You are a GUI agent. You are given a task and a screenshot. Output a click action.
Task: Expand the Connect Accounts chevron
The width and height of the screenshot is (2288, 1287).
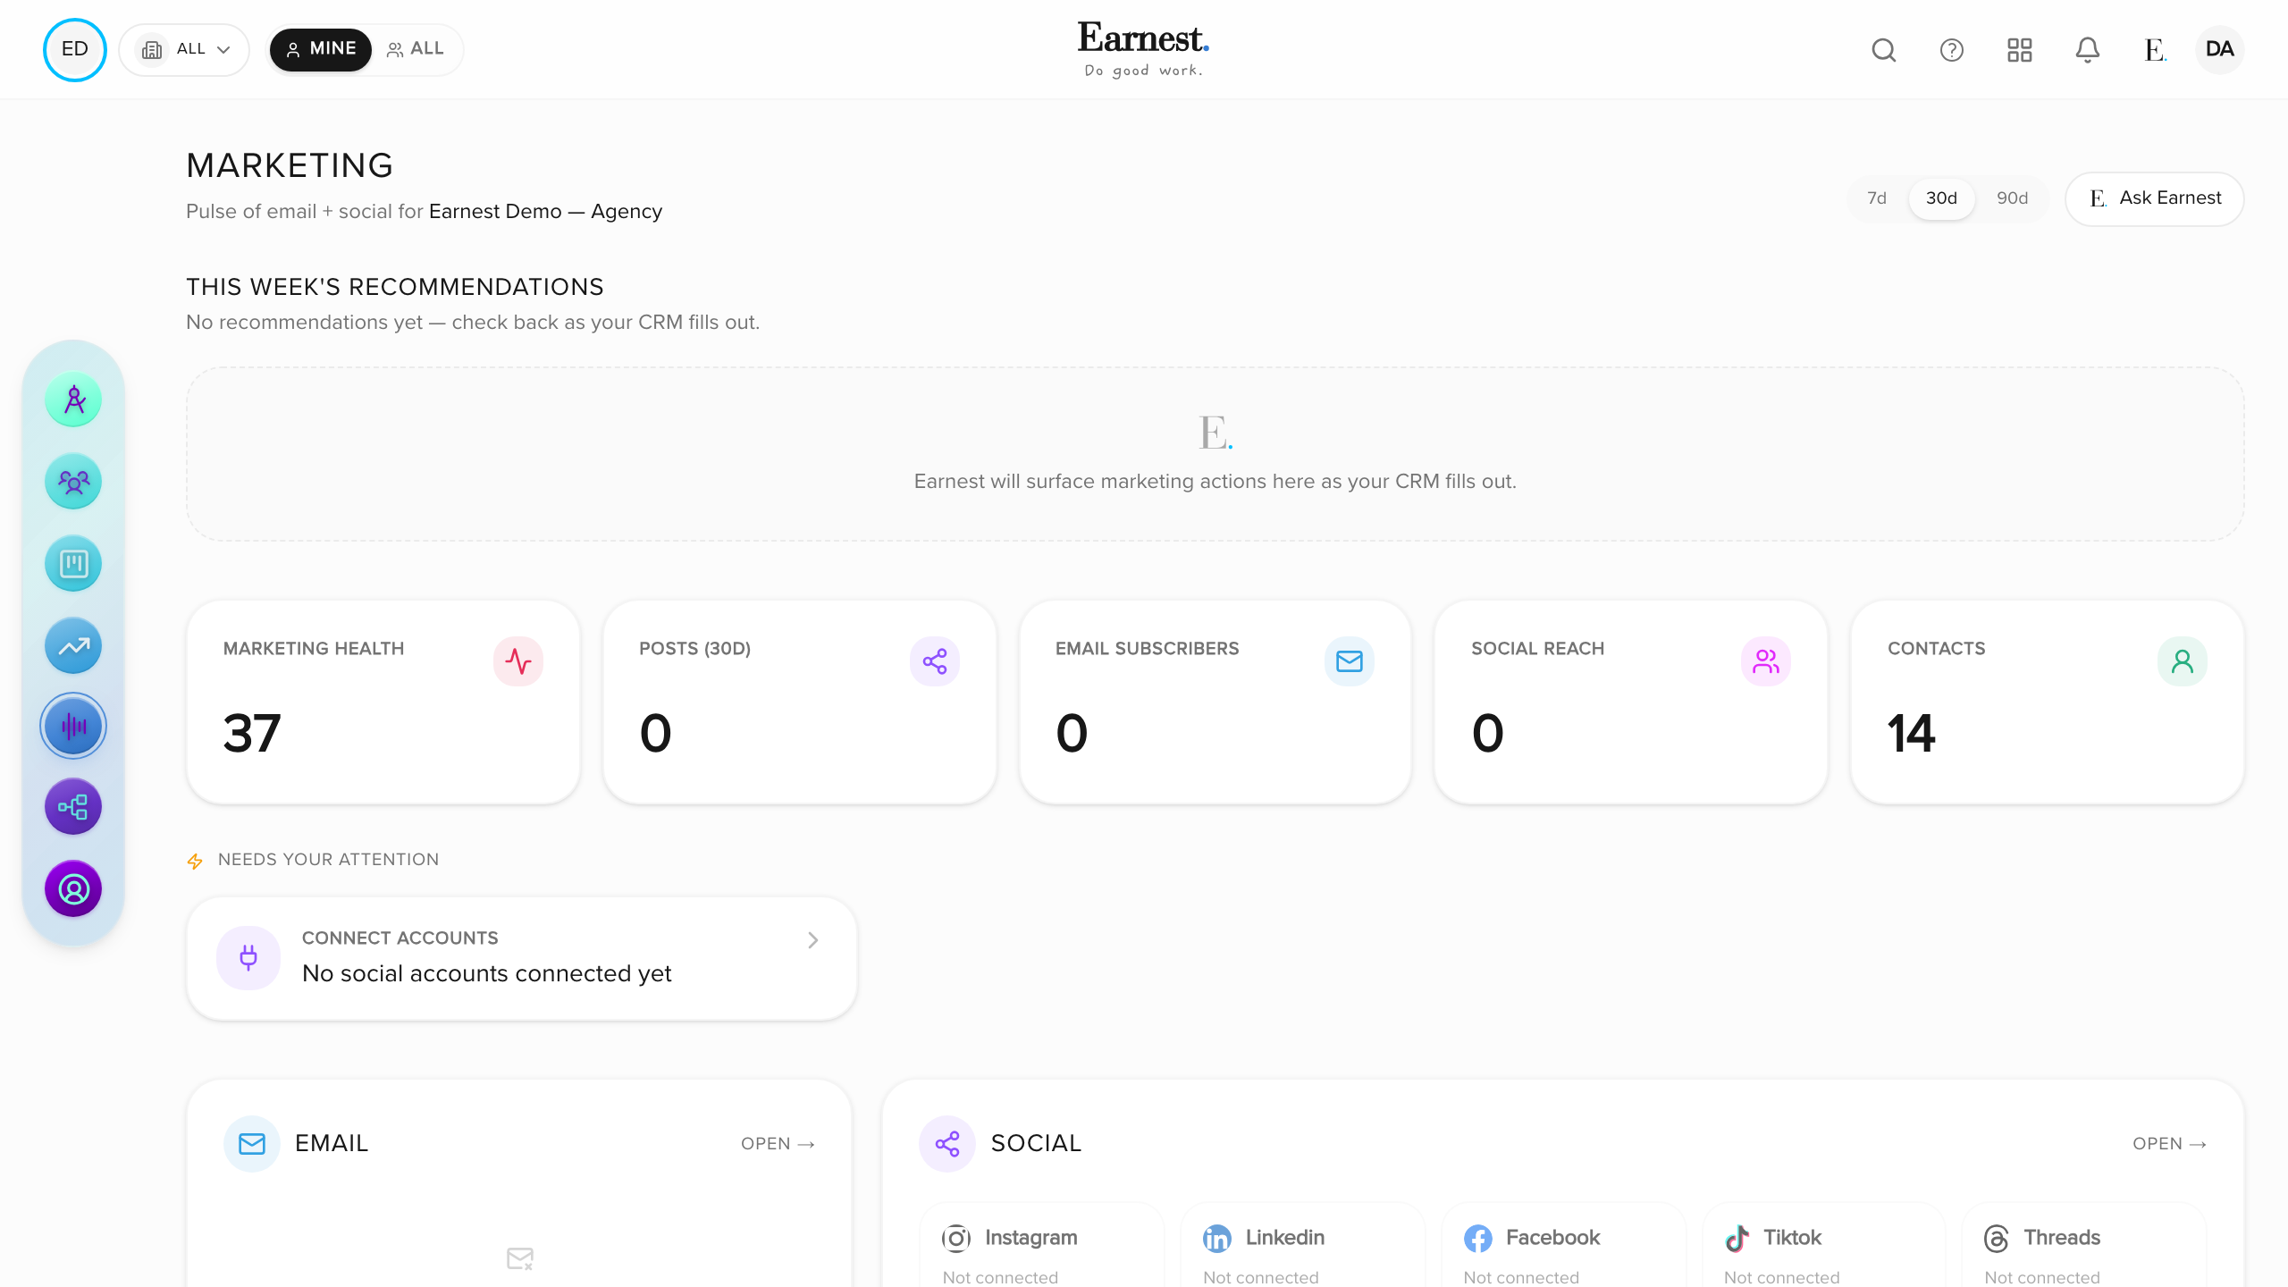(812, 940)
